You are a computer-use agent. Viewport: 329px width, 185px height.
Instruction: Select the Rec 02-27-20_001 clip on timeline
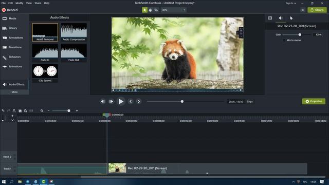207,169
